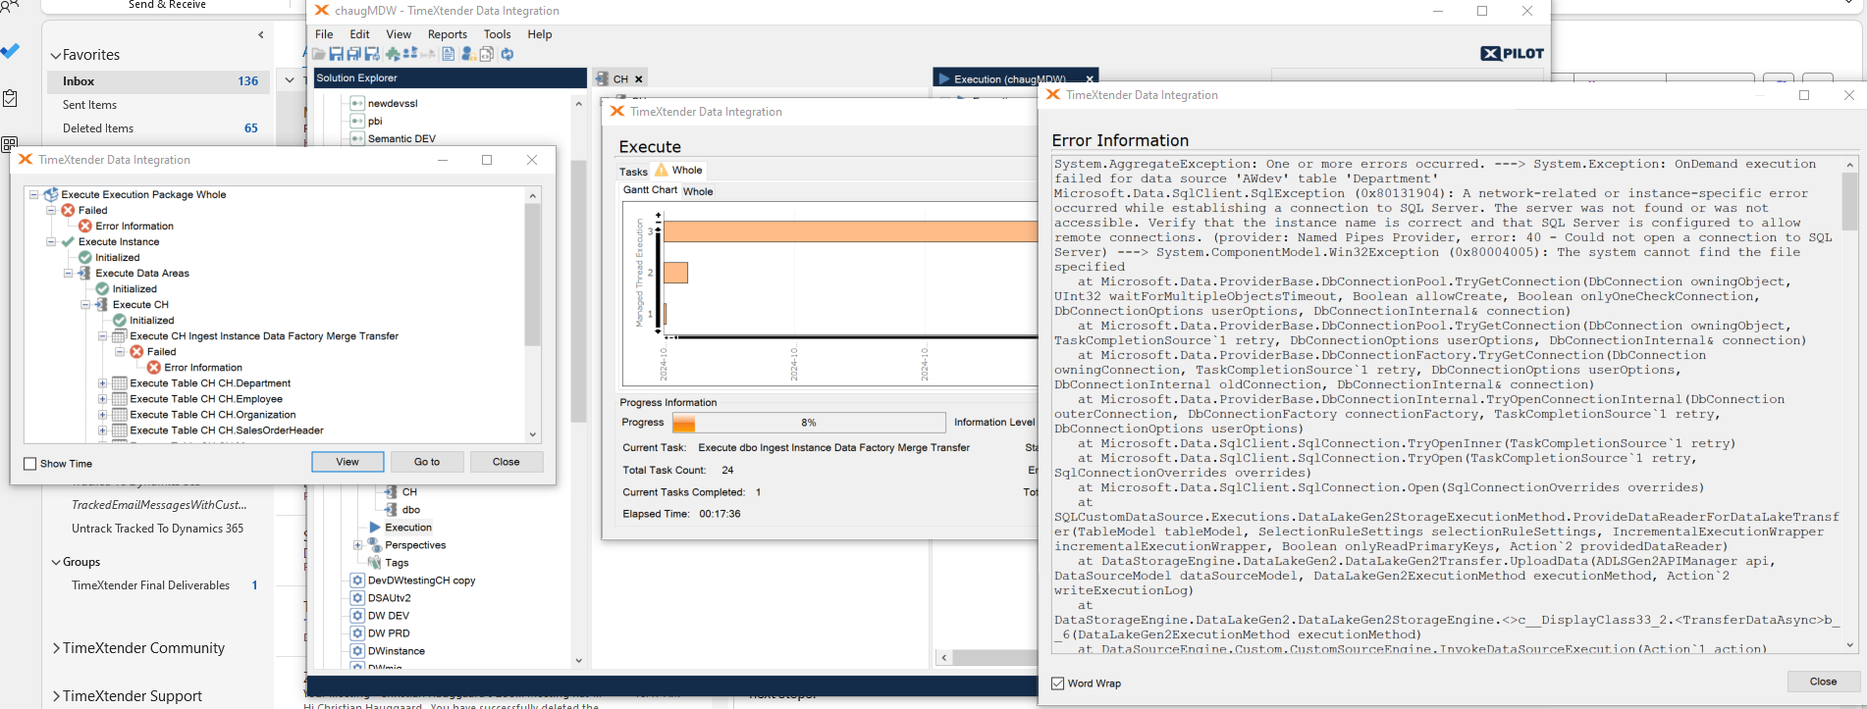1867x709 pixels.
Task: Collapse the Execute Data Areas node
Action: 68,273
